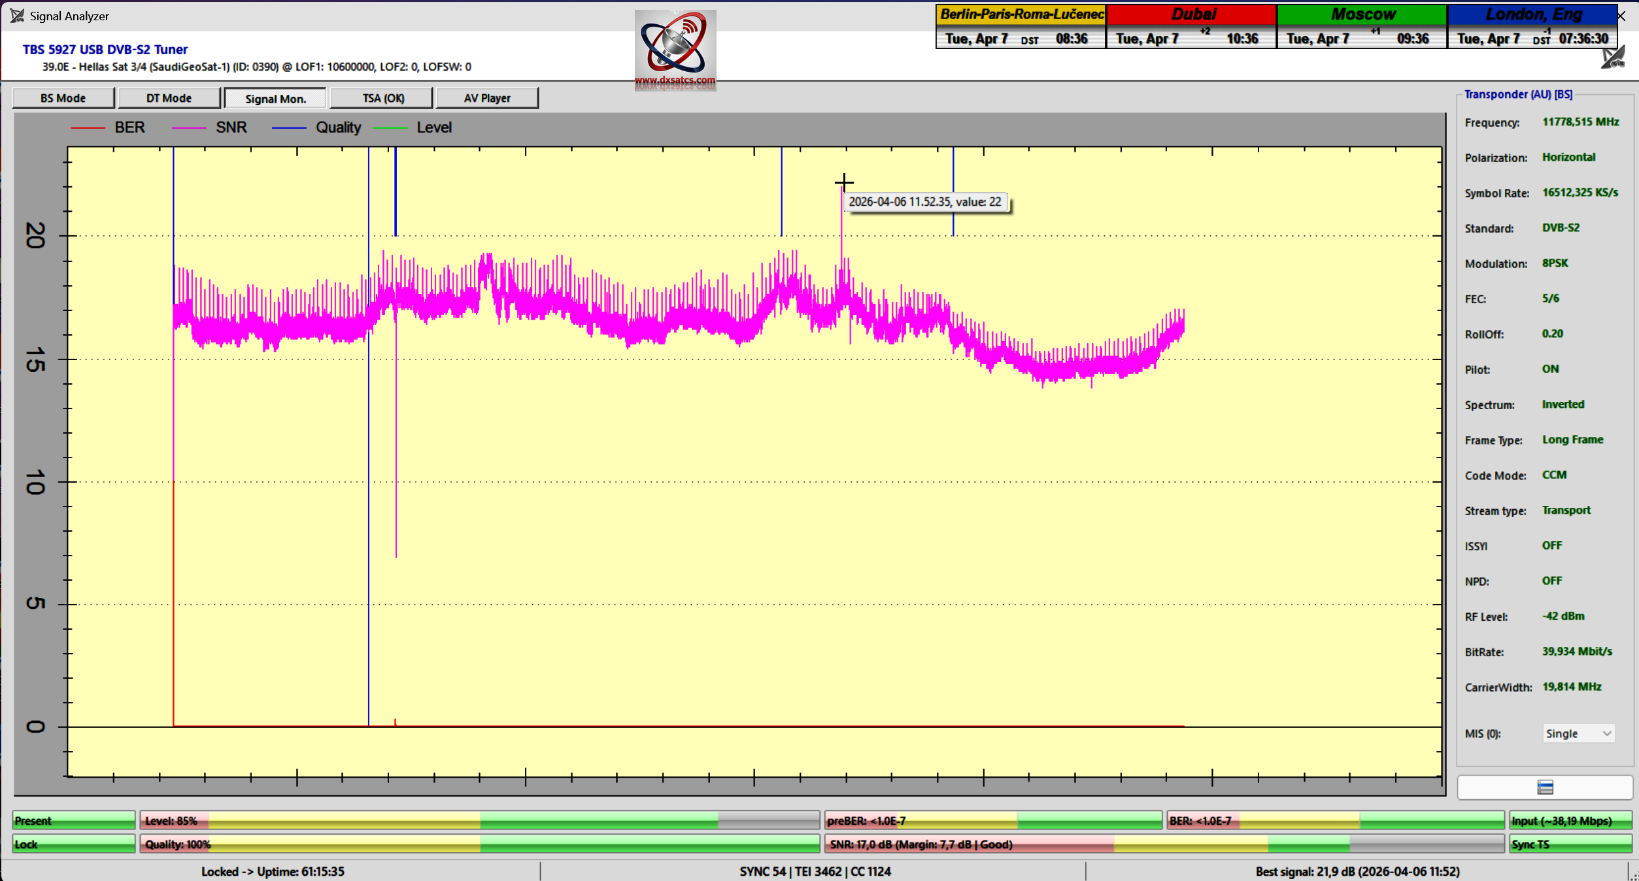The height and width of the screenshot is (881, 1639).
Task: Click the Level 85% meter bar
Action: 479,821
